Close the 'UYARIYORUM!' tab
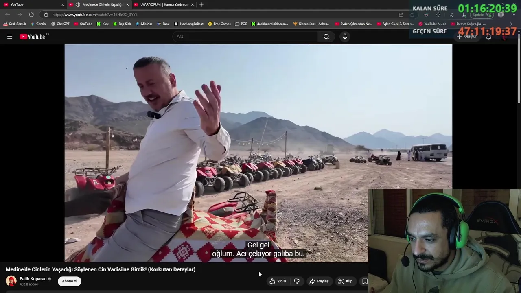Viewport: 521px width, 293px height. pyautogui.click(x=193, y=4)
